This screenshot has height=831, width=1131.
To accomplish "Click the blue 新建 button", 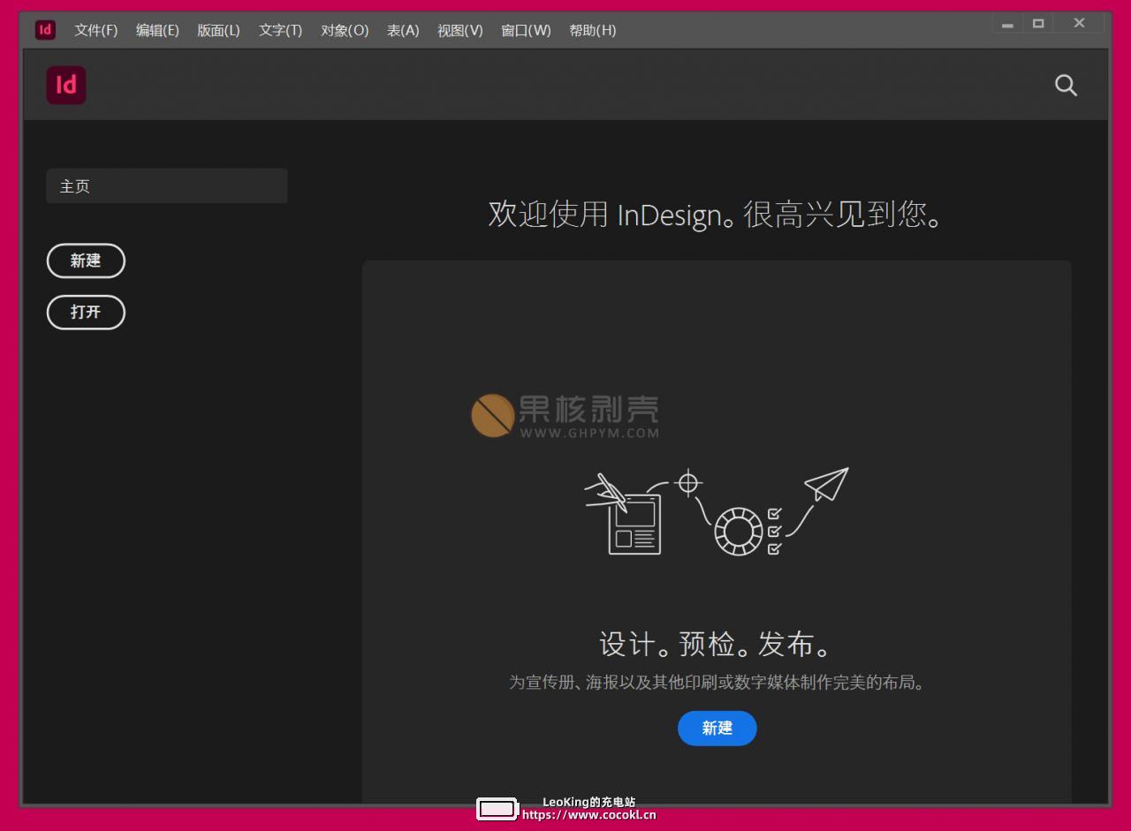I will pyautogui.click(x=717, y=729).
